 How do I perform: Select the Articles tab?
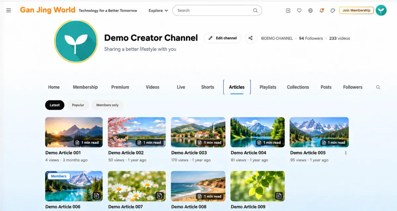[x=237, y=87]
